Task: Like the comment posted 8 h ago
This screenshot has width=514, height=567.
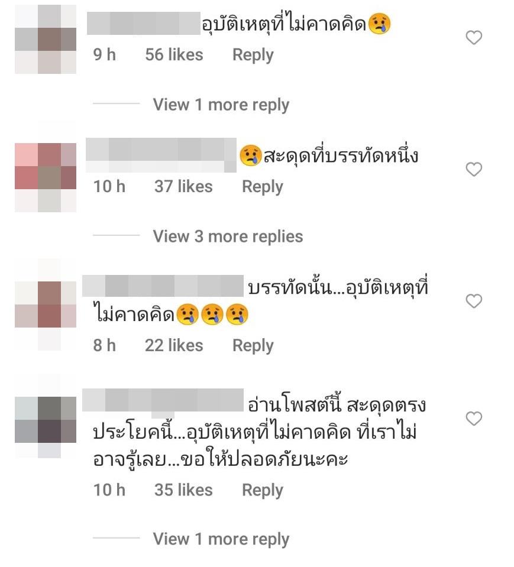Action: (x=474, y=301)
